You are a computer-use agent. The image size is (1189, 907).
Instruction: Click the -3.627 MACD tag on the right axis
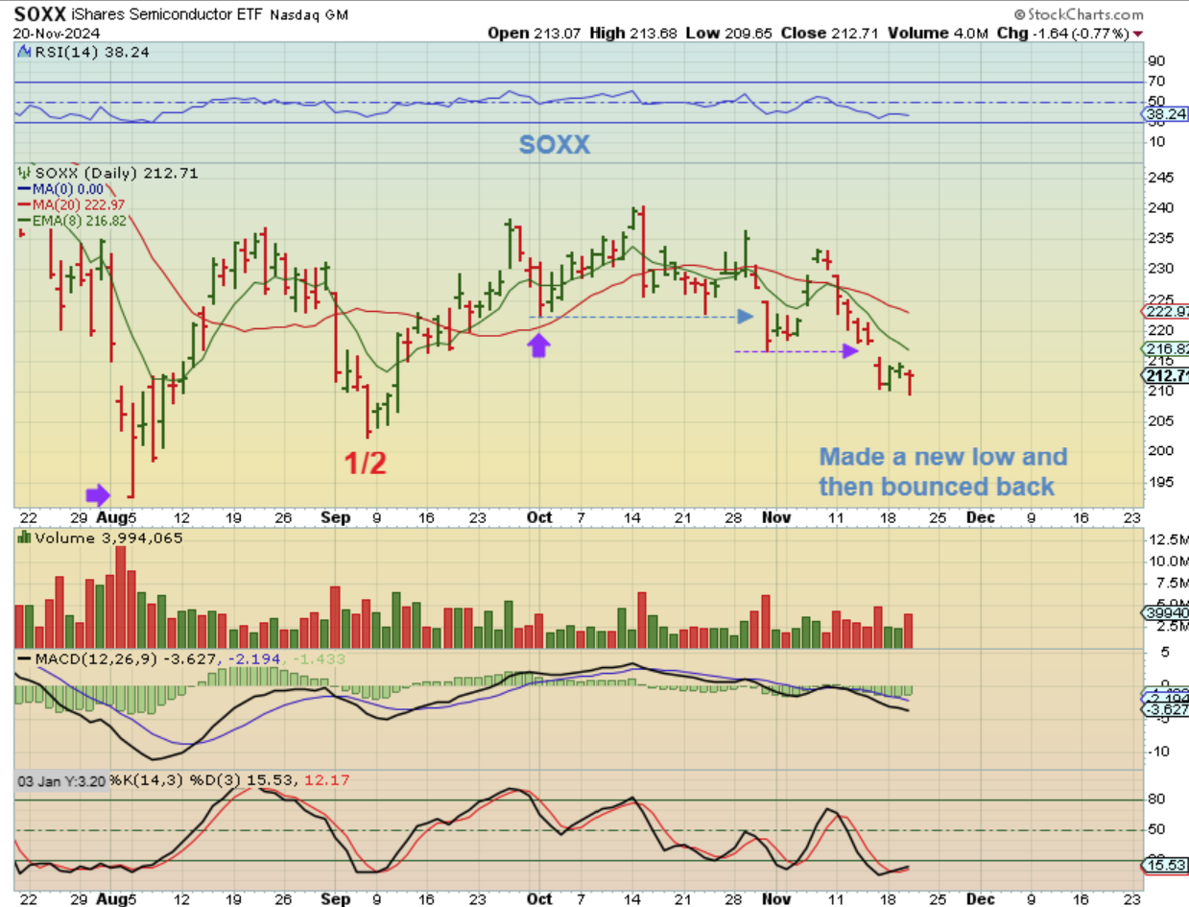[x=1166, y=708]
